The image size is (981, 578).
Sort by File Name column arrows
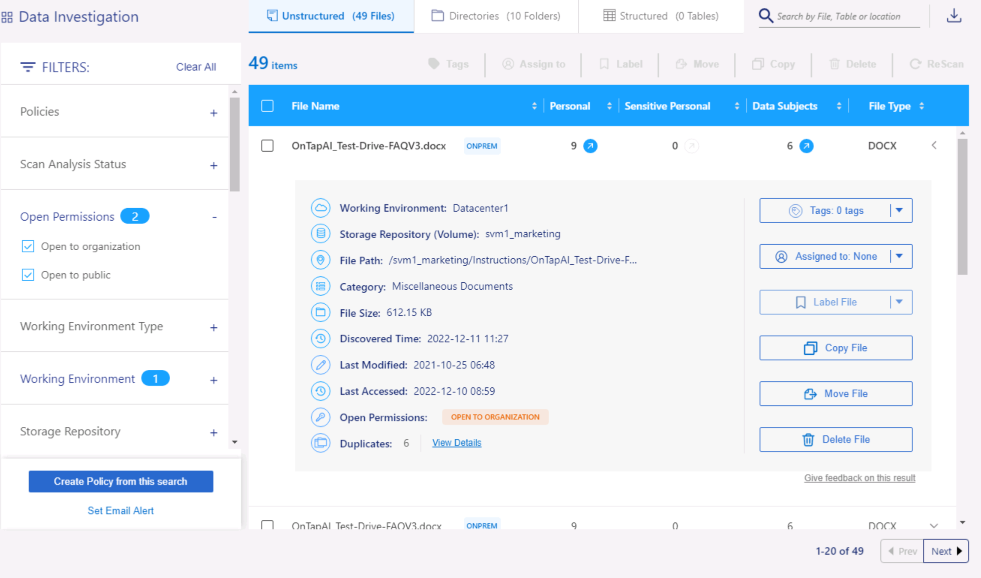click(x=534, y=106)
